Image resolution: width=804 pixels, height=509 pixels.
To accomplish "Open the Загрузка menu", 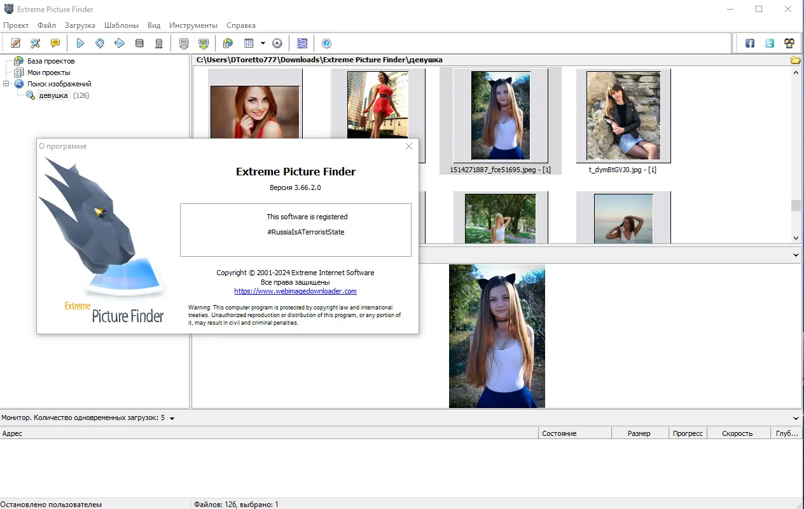I will click(80, 25).
